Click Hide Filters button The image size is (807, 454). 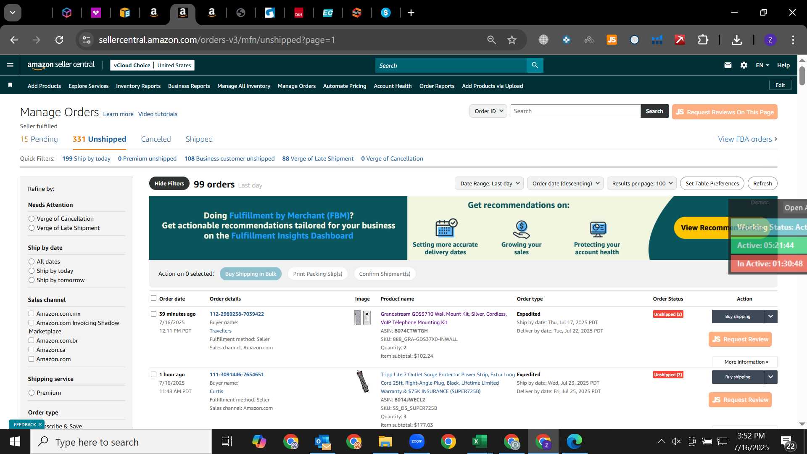click(169, 183)
